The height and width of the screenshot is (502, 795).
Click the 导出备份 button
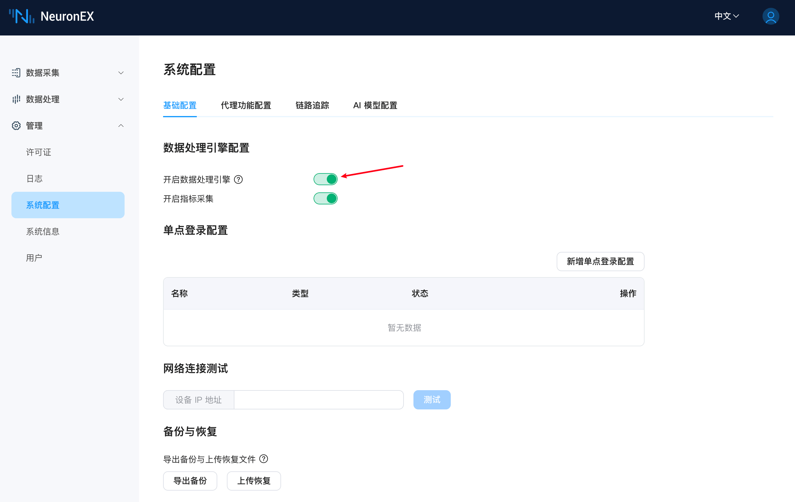190,481
